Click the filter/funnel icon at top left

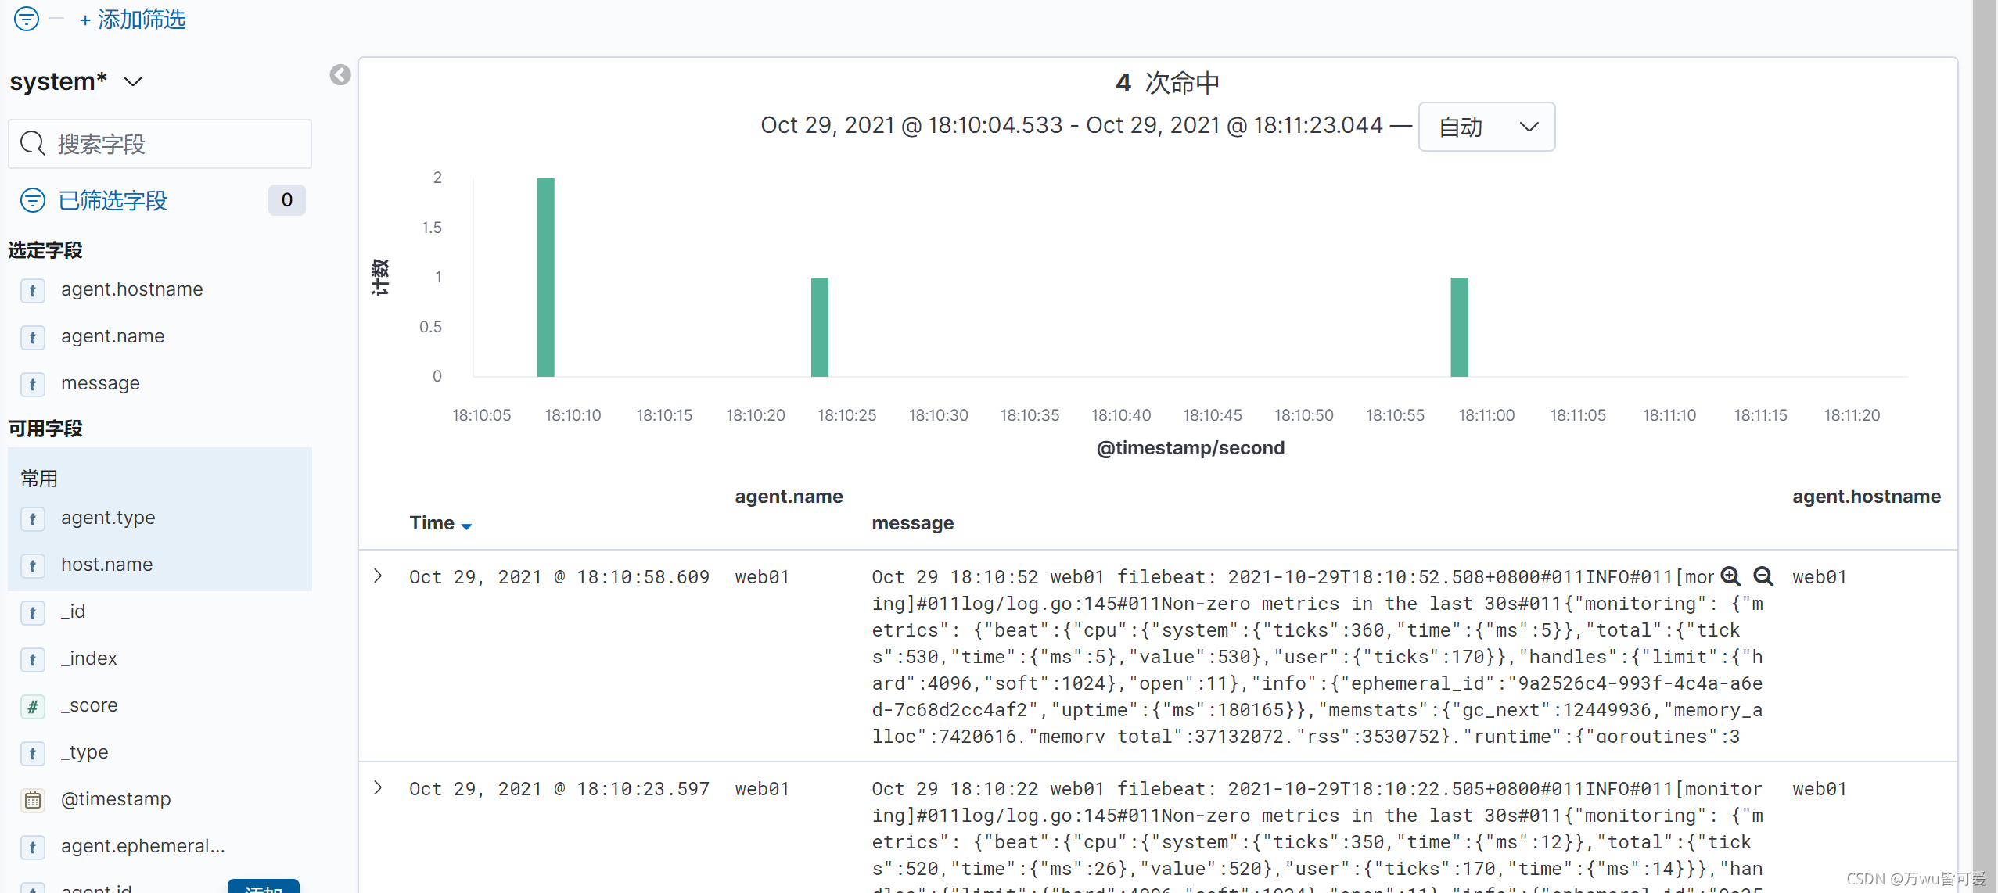[x=26, y=18]
